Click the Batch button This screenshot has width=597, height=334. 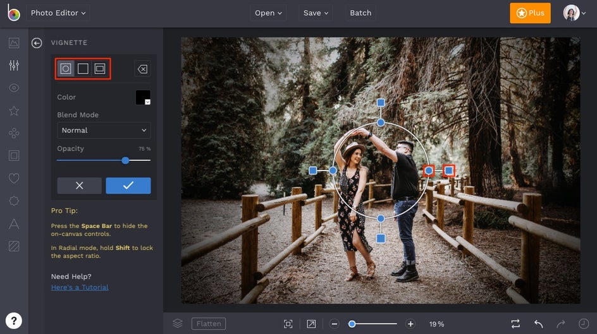(x=360, y=13)
